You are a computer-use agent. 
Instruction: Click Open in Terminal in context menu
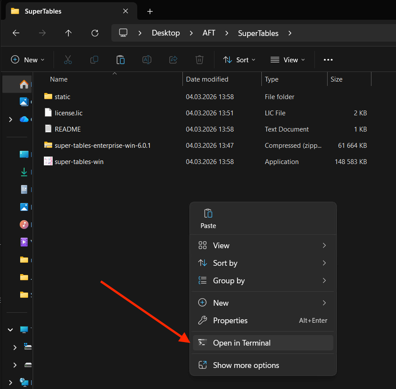[241, 343]
